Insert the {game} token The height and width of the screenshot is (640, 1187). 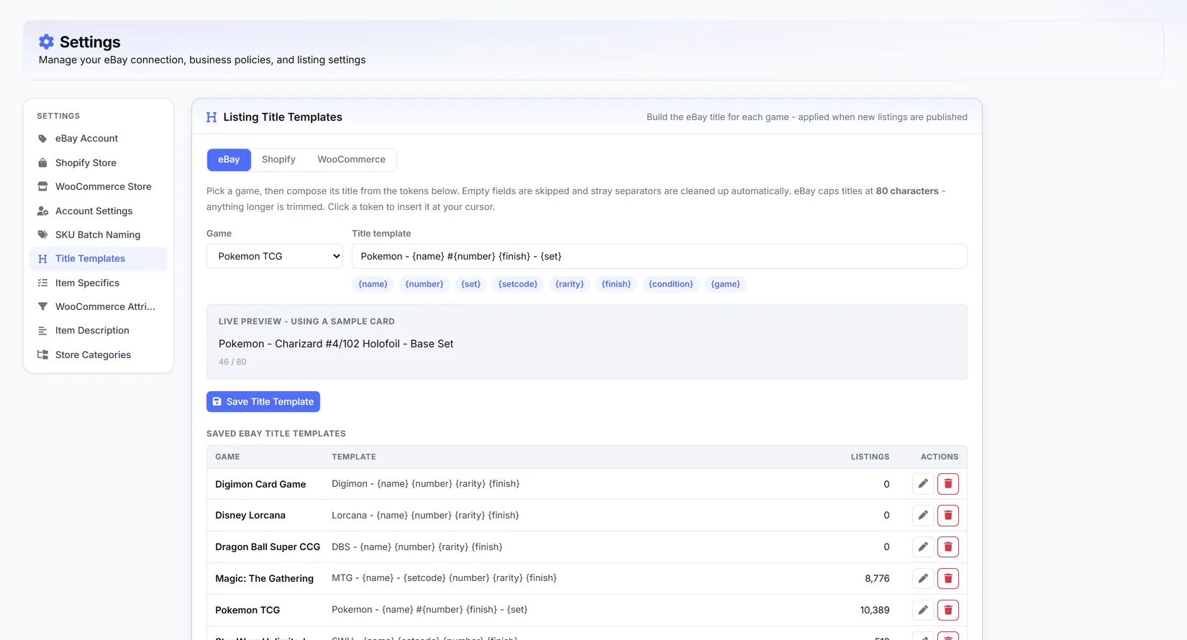[x=726, y=285]
